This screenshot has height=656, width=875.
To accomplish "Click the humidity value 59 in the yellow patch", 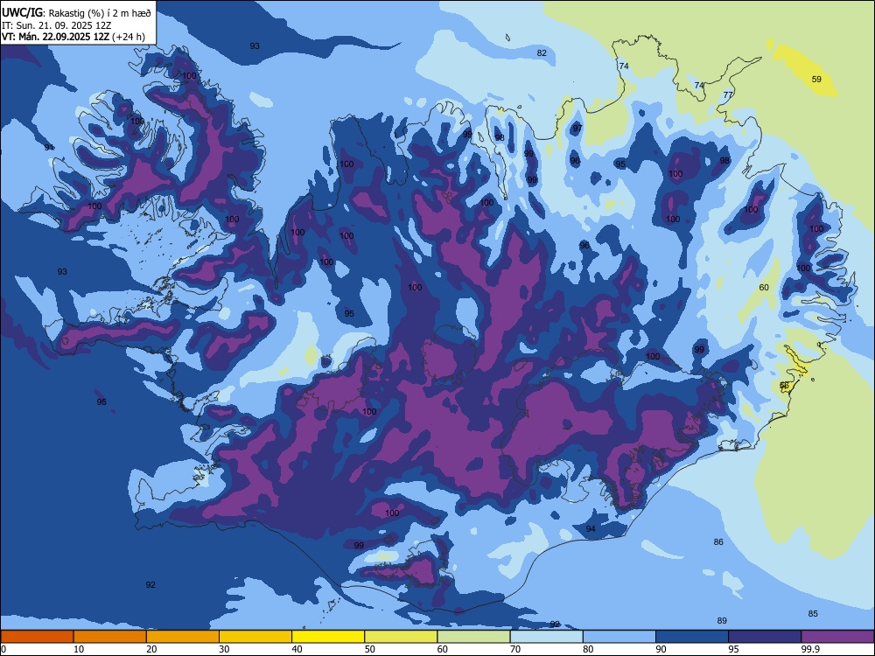I will [816, 80].
